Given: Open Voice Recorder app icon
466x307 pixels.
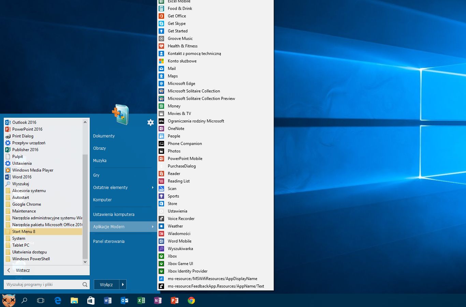Looking at the screenshot, I should pyautogui.click(x=161, y=219).
